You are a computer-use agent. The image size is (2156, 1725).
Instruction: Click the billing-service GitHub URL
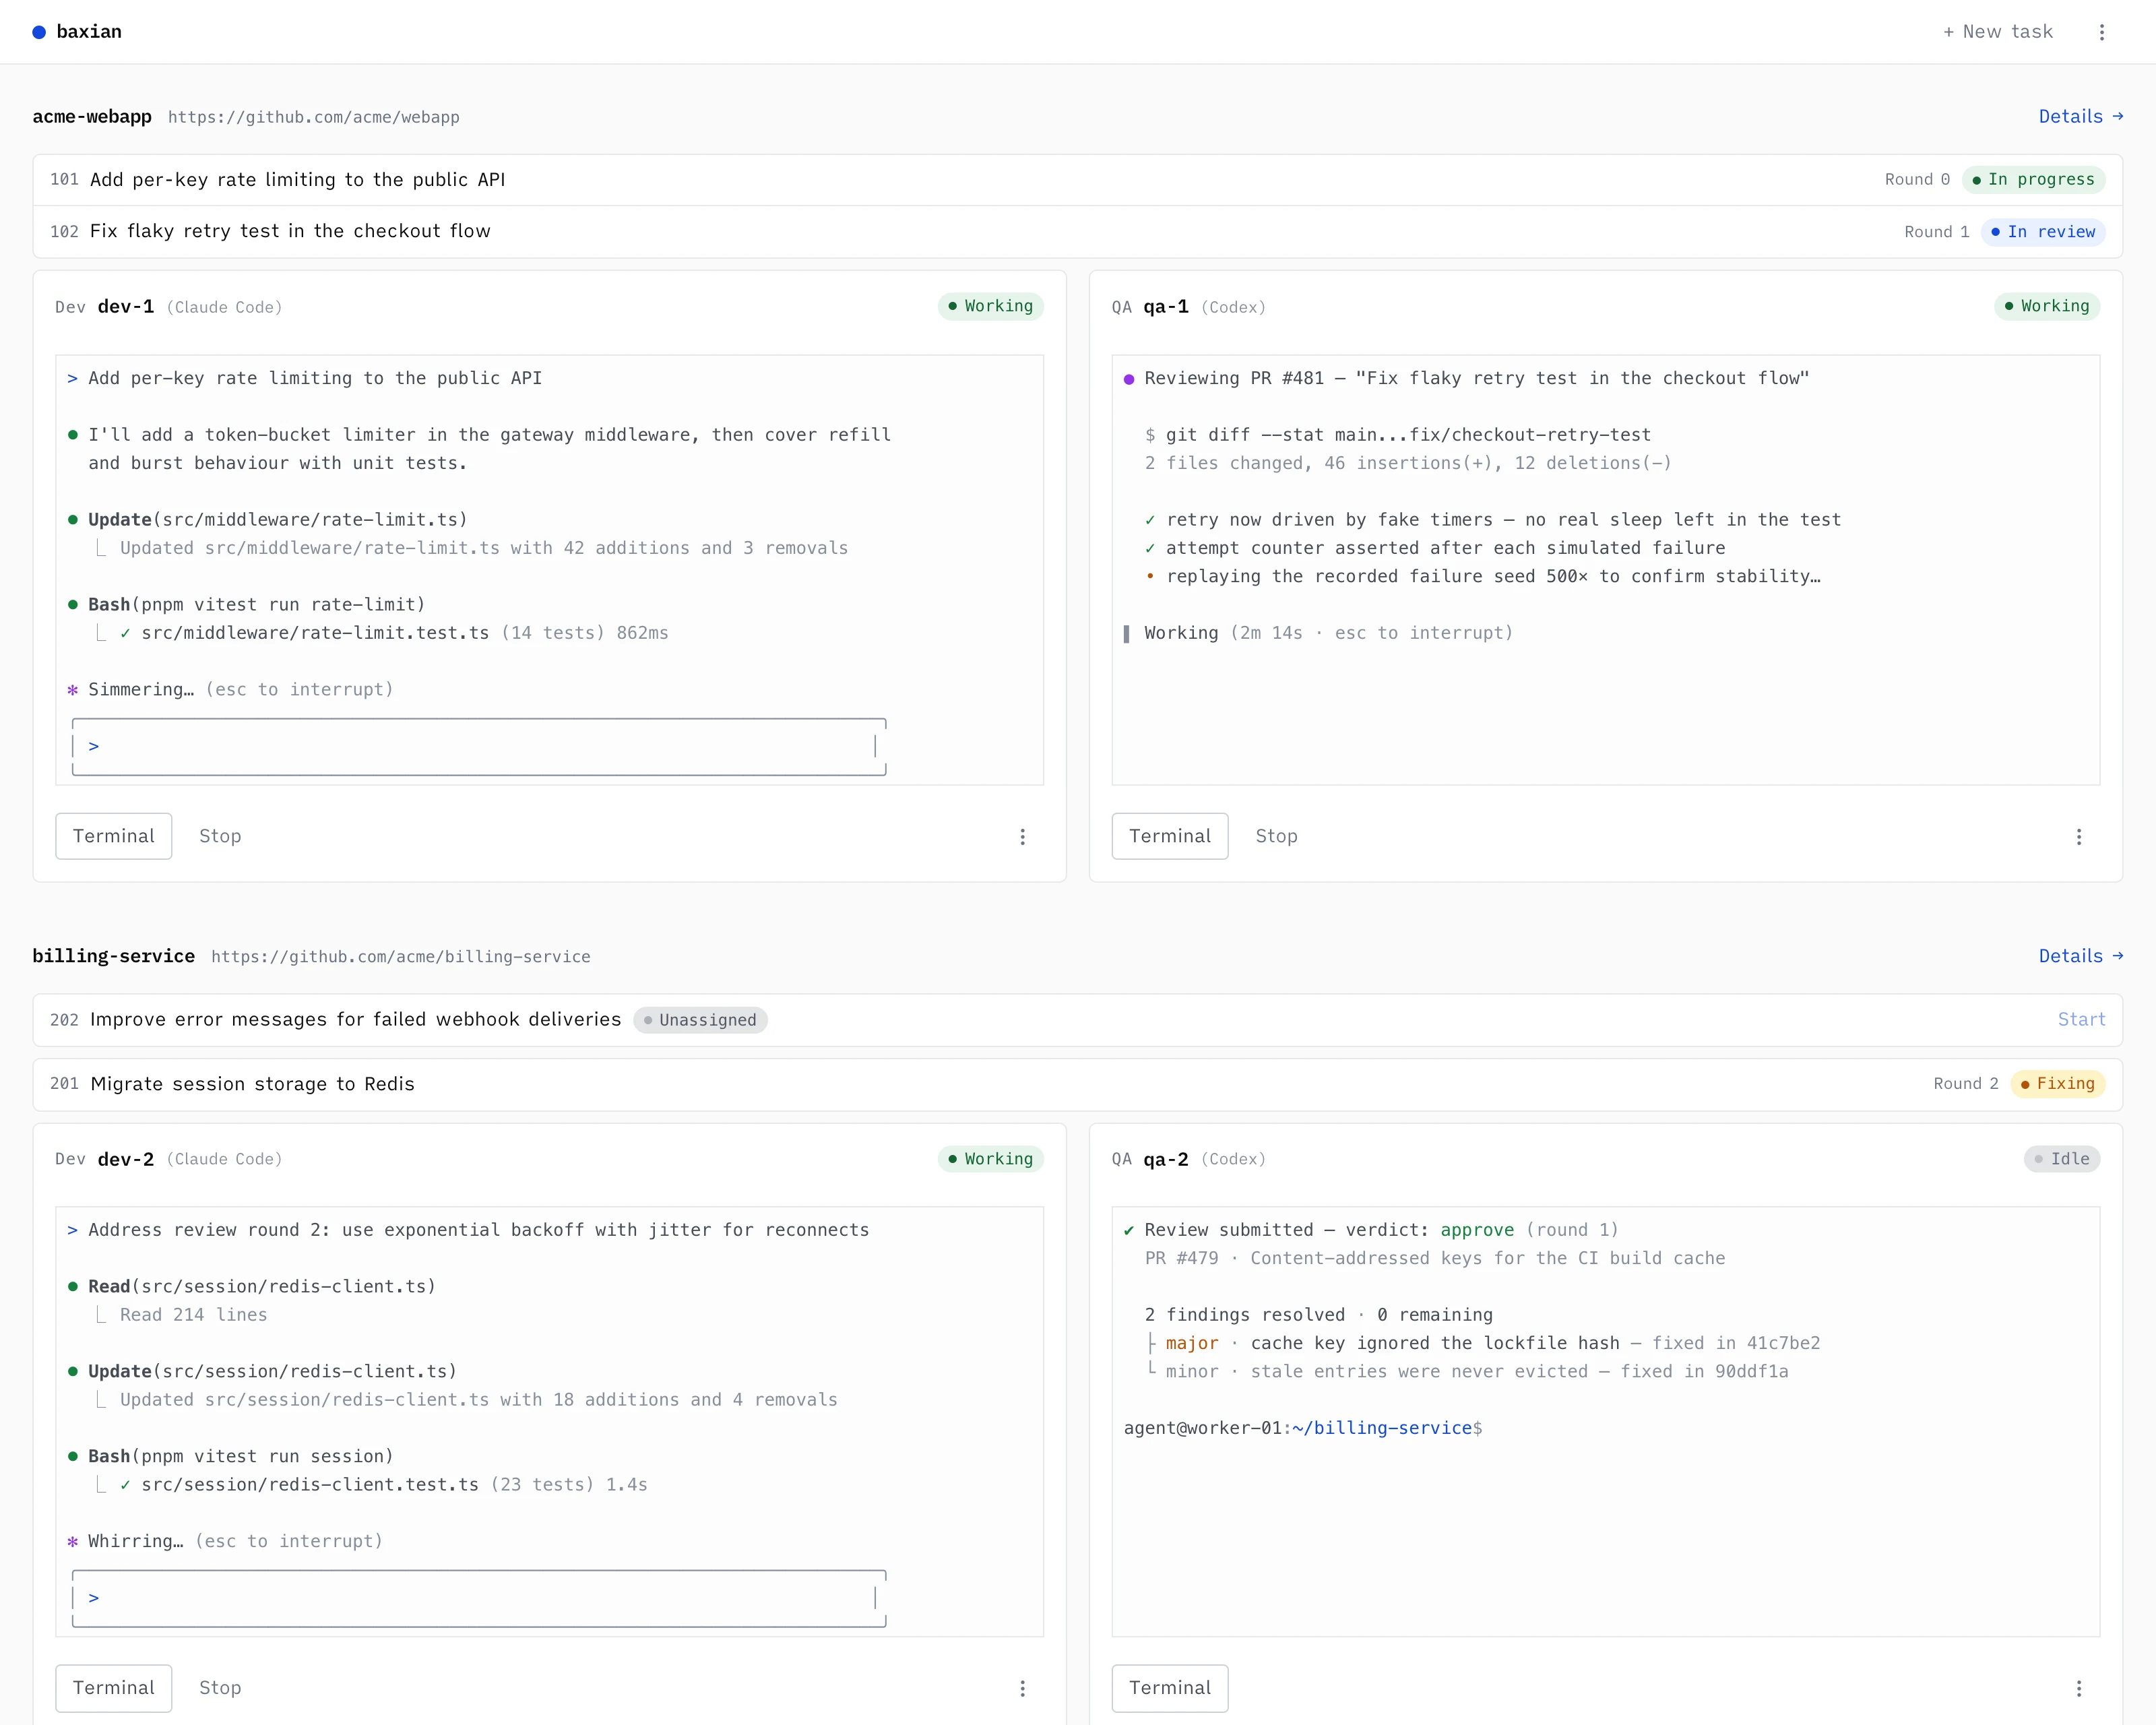401,957
